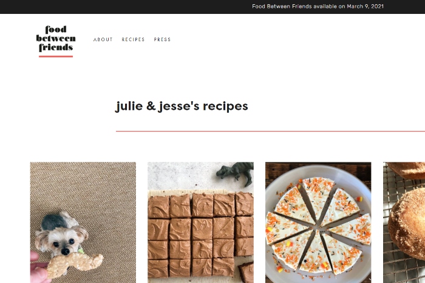Click the mustache-shaped cookie

point(75,265)
